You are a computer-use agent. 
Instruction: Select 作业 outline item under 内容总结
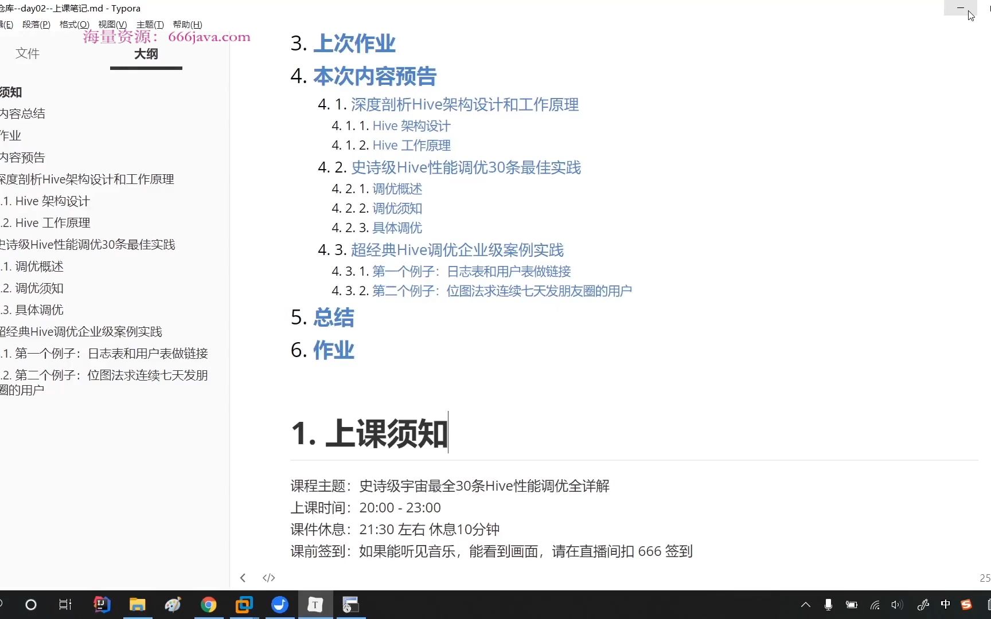click(10, 135)
